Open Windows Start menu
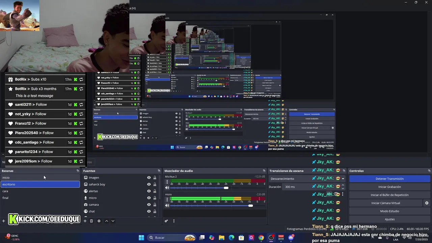432x243 pixels. (x=141, y=238)
